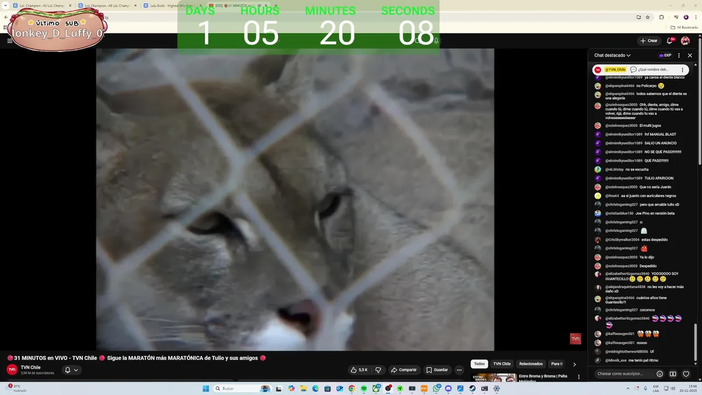Open the YouTube hamburger guide menu

point(9,41)
